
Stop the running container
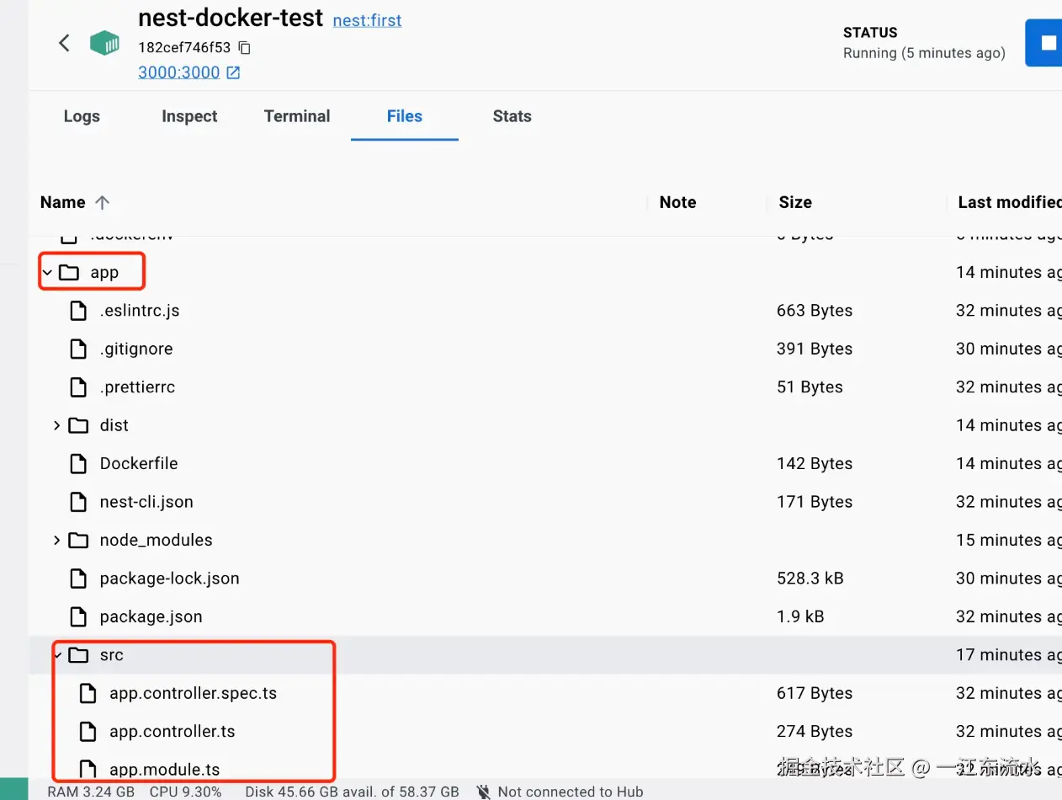click(x=1048, y=43)
